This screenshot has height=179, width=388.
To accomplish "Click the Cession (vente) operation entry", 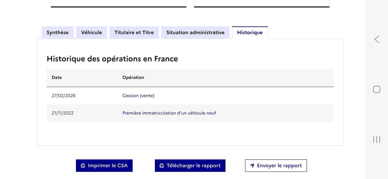I will click(138, 96).
